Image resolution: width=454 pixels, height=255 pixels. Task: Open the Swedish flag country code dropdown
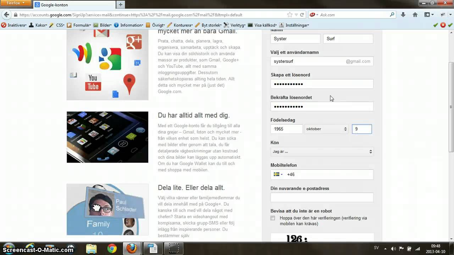click(278, 174)
